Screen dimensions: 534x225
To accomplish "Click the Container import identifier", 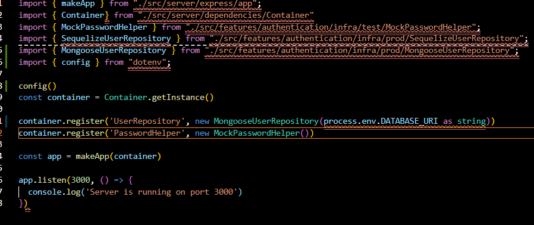I will (83, 15).
